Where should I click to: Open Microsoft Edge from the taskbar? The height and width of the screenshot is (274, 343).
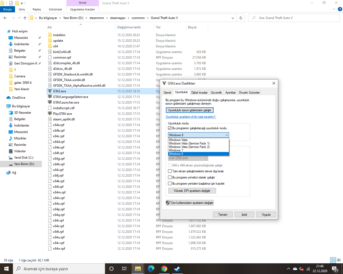tap(151, 269)
